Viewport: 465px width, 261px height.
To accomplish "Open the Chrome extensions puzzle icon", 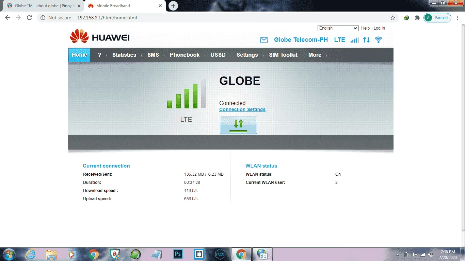I will (417, 18).
